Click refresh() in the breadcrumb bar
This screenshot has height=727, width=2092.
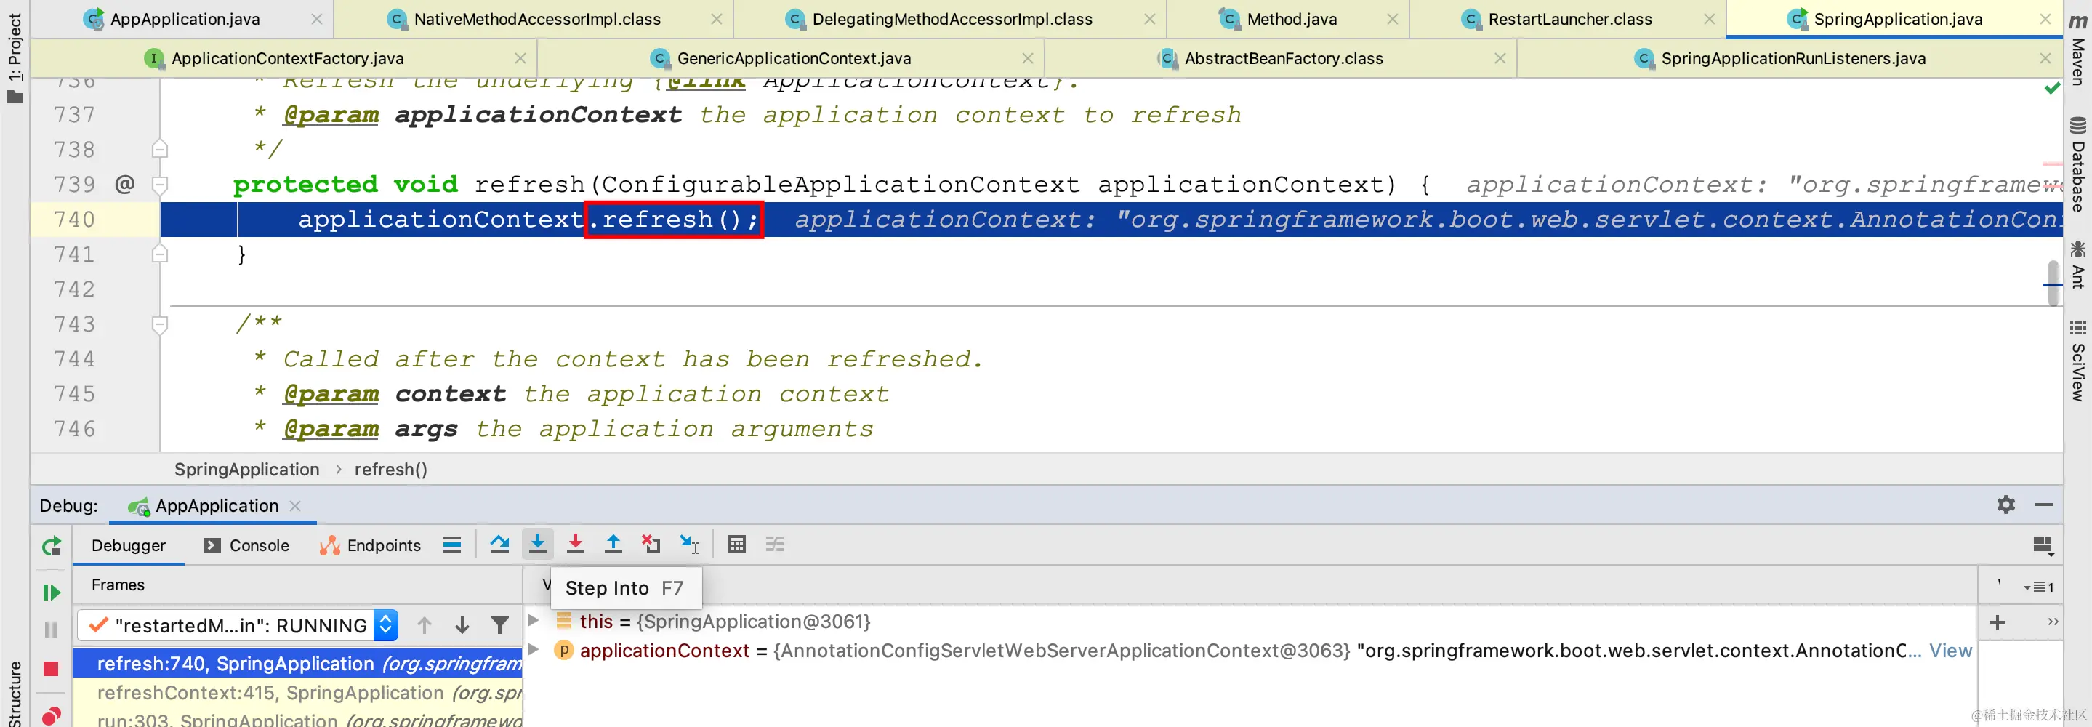coord(390,469)
